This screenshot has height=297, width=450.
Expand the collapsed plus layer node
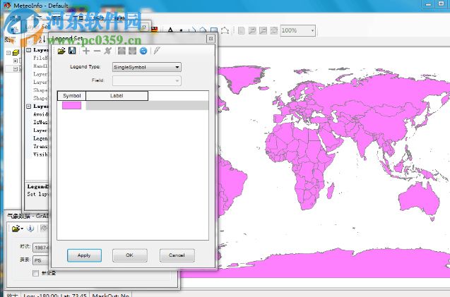click(x=16, y=61)
